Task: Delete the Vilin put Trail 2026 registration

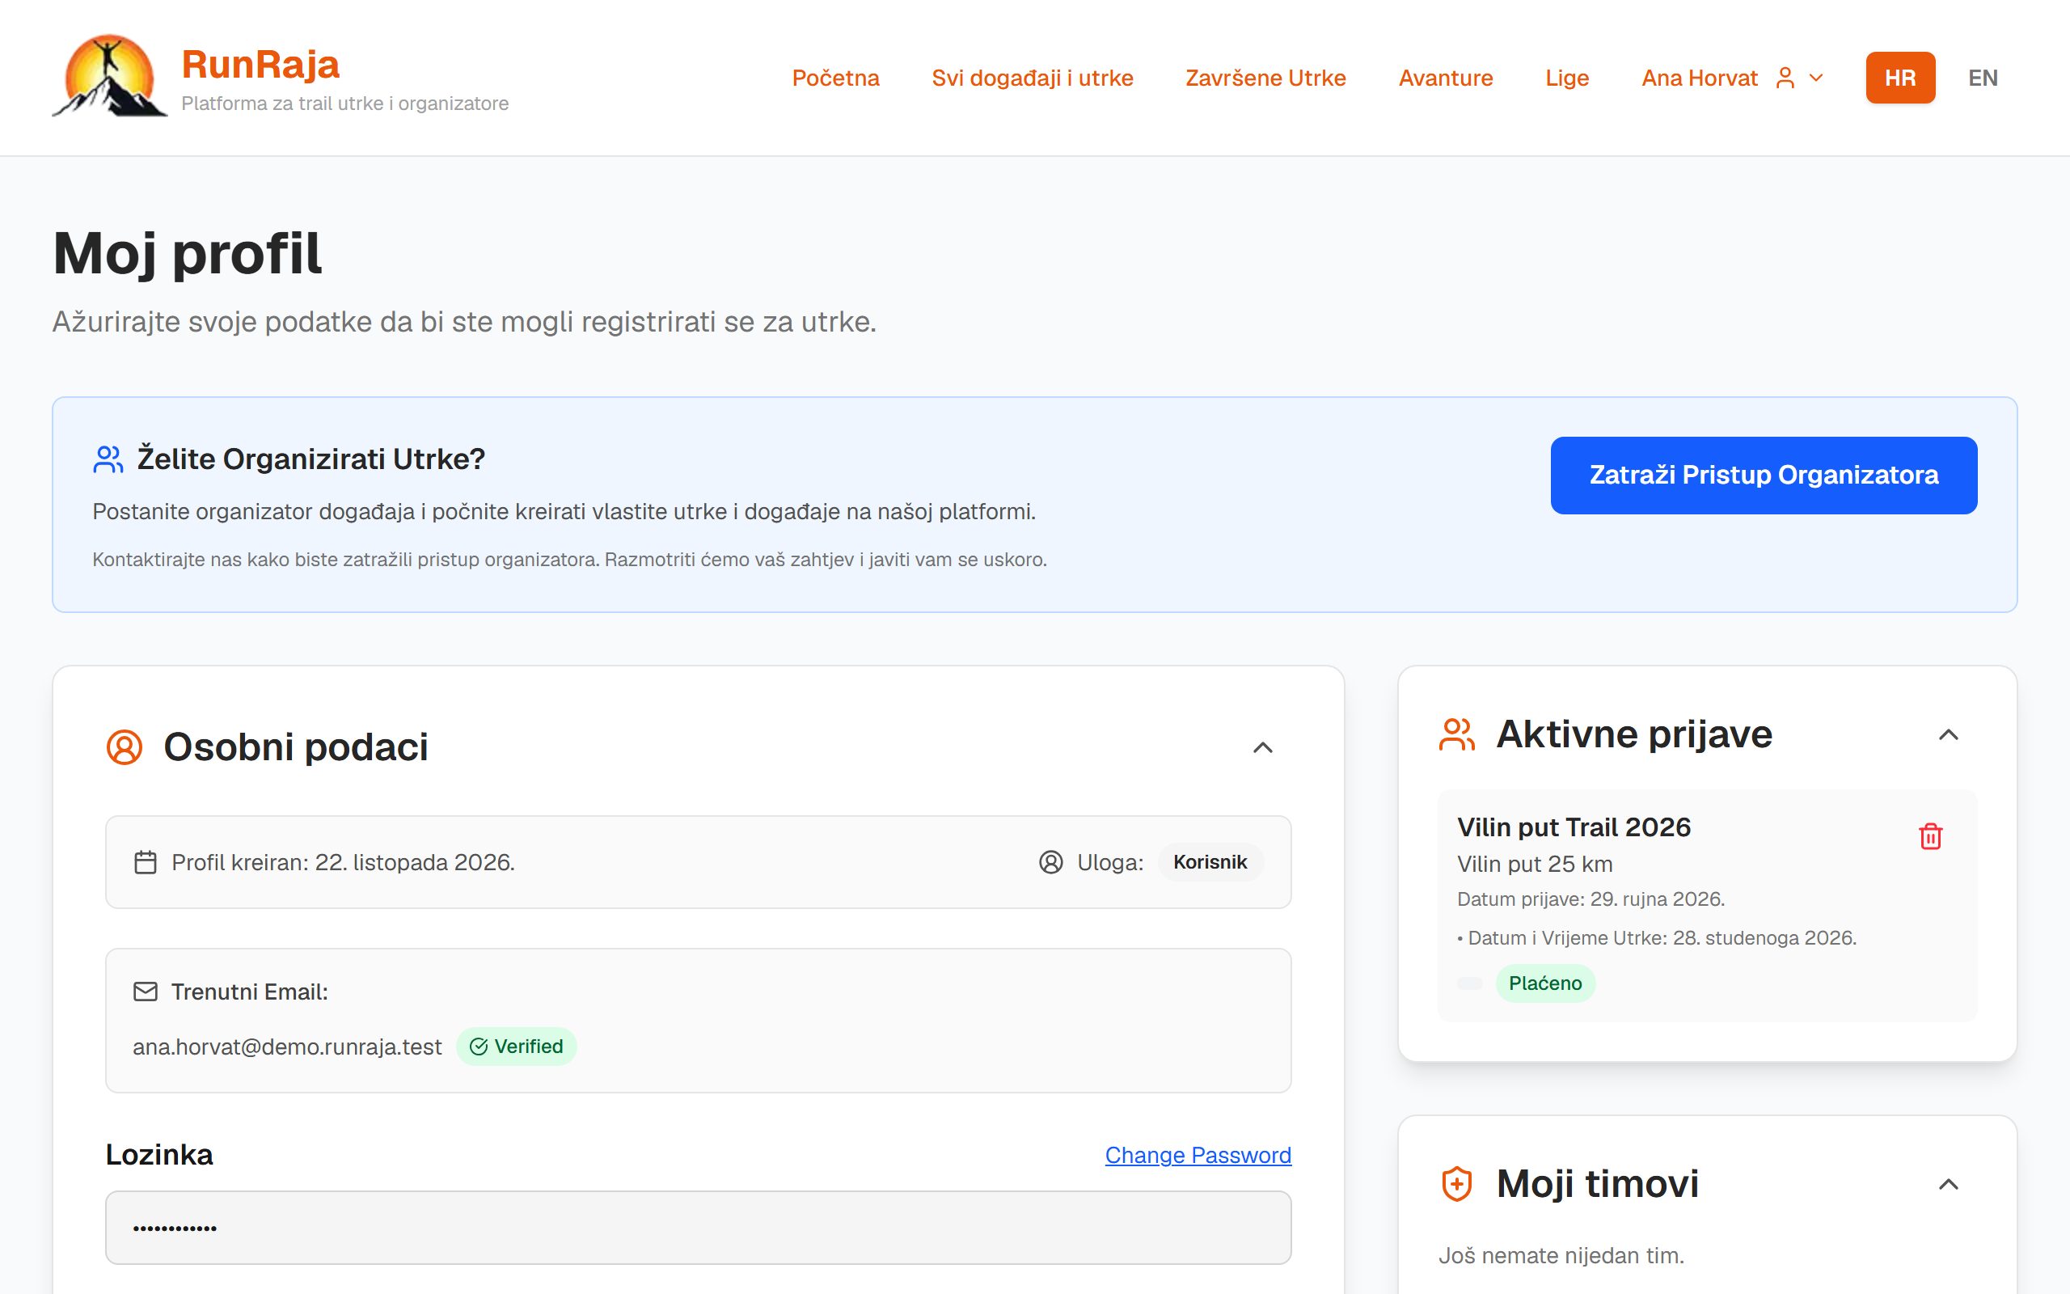Action: point(1931,835)
